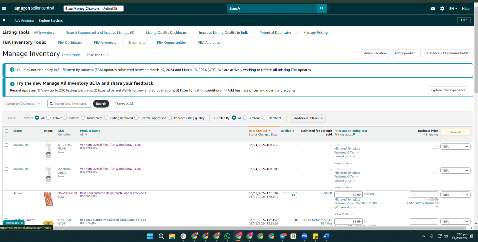Open Zoom from the taskbar
Screen dimensions: 478x242
304,236
